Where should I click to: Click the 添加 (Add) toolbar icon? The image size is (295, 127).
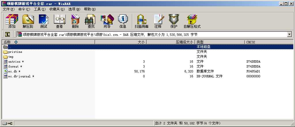tap(12, 21)
